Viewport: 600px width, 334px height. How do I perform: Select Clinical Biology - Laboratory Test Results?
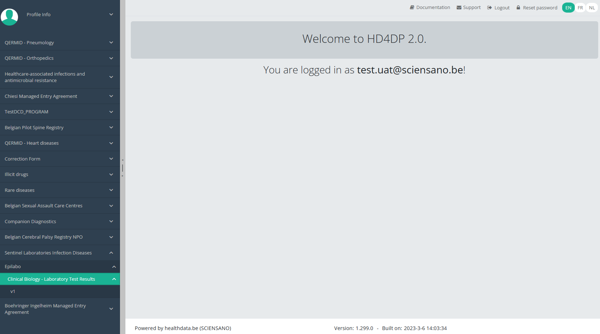[x=51, y=279]
